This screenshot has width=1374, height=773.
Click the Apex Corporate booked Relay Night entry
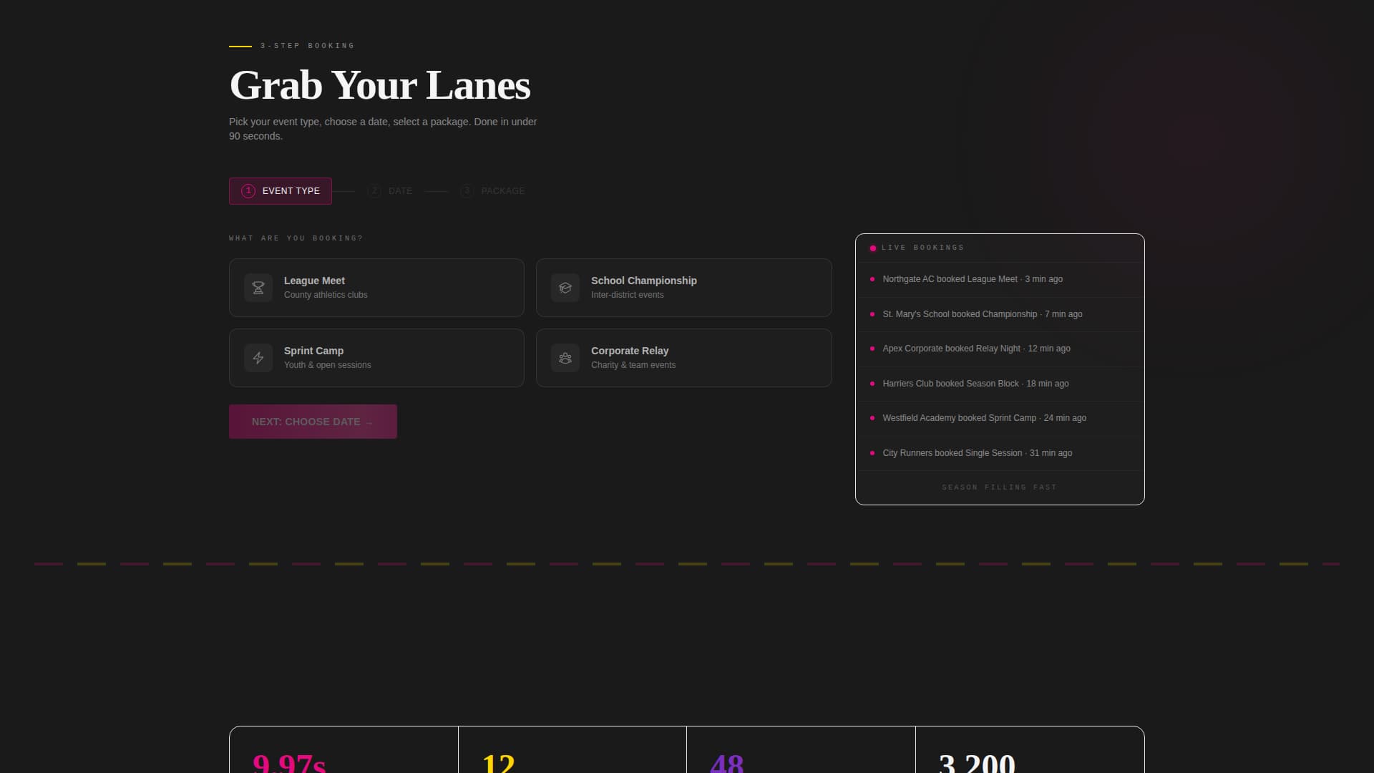(x=1000, y=349)
